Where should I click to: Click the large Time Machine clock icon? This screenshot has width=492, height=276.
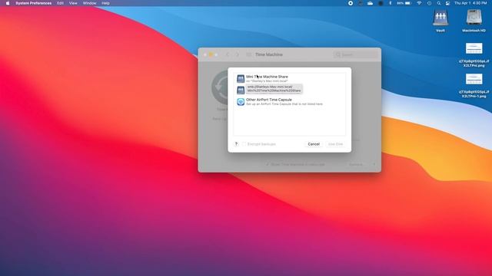[x=221, y=87]
